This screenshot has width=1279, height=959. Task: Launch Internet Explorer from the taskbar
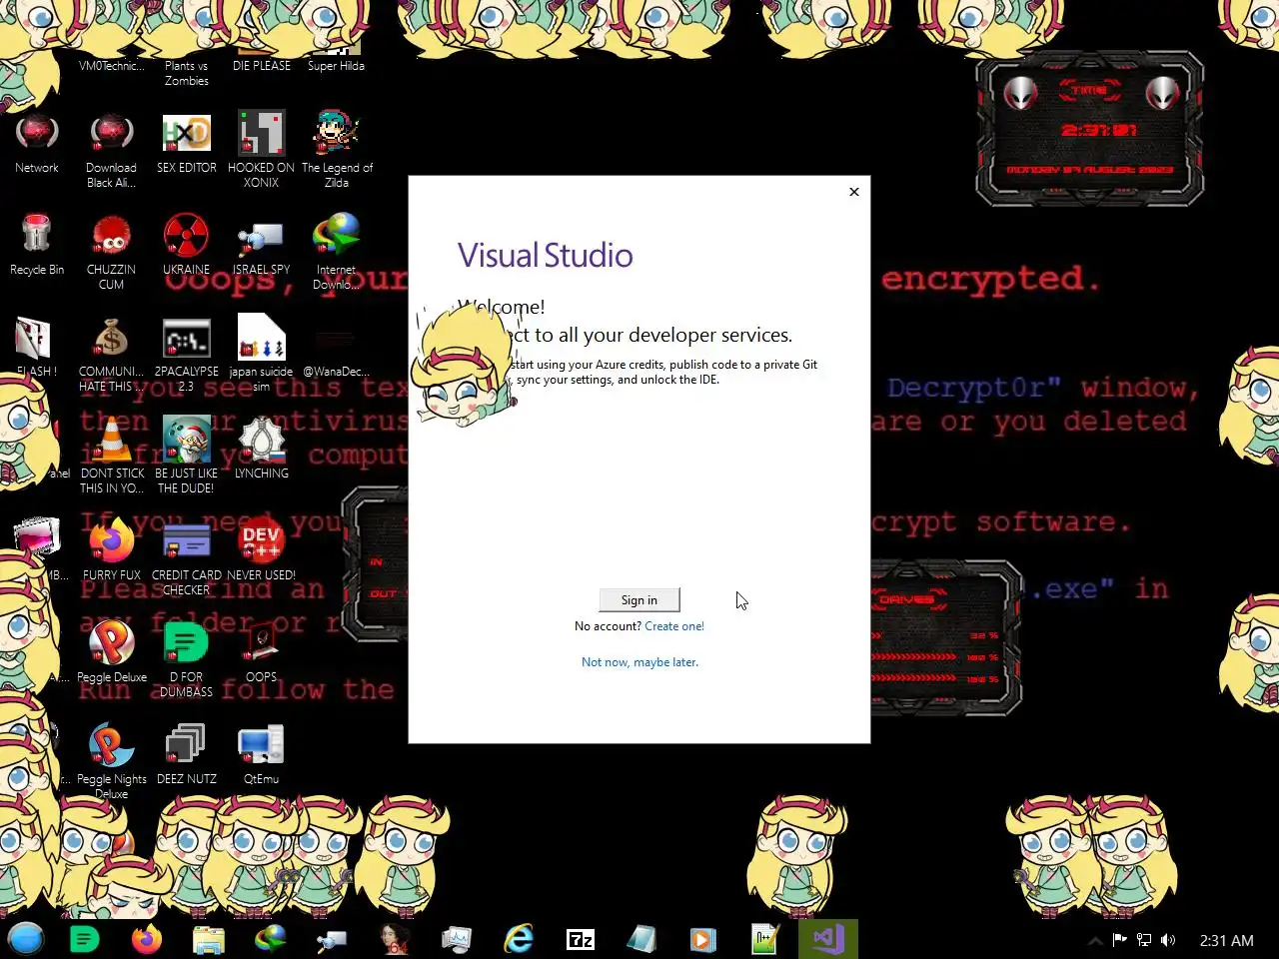pos(519,939)
